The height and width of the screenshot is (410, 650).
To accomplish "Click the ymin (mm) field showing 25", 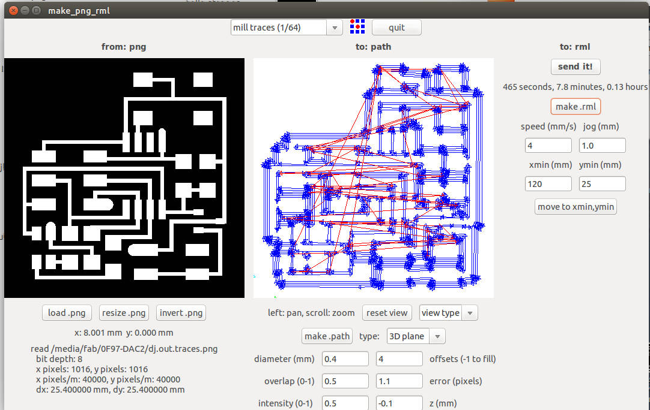I will pyautogui.click(x=602, y=183).
